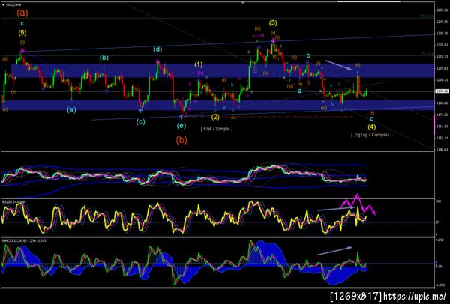The height and width of the screenshot is (304, 450).
Task: Click the cyan b label right of (3) peak
Action: tap(308, 55)
